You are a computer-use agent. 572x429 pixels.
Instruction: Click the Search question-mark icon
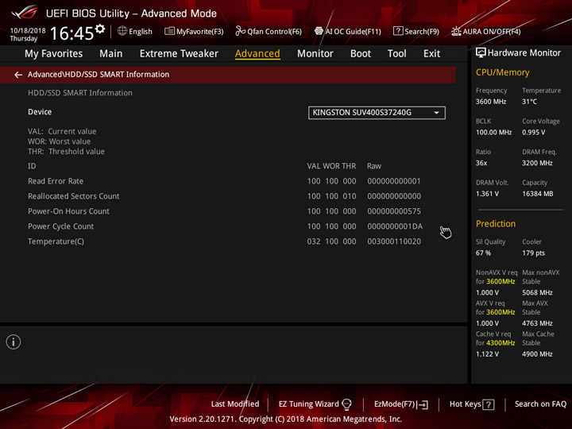click(x=398, y=31)
